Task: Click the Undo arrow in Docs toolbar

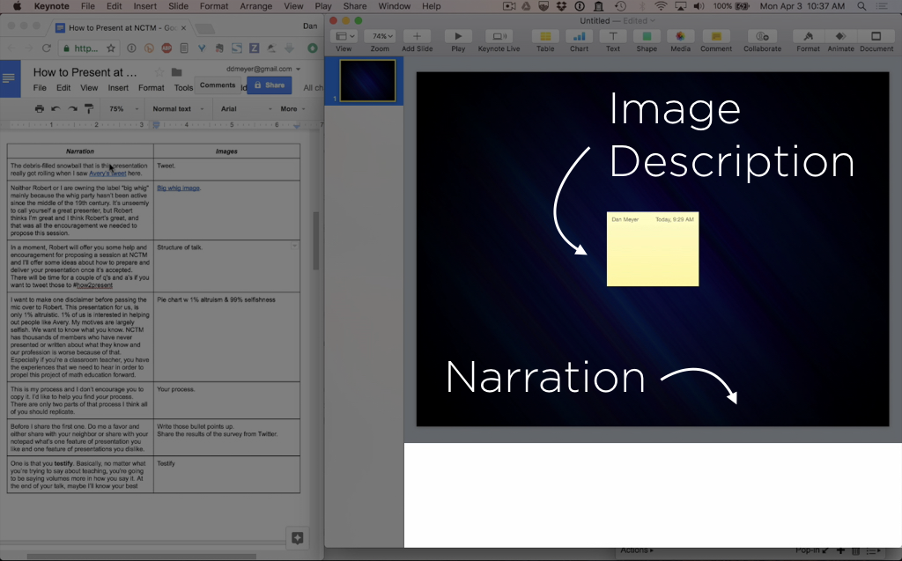Action: pyautogui.click(x=55, y=109)
